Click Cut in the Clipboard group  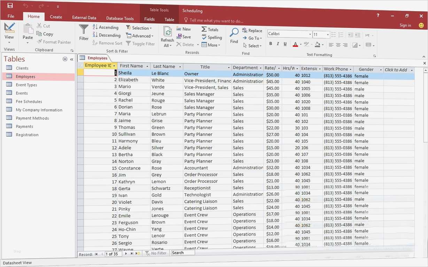click(44, 26)
